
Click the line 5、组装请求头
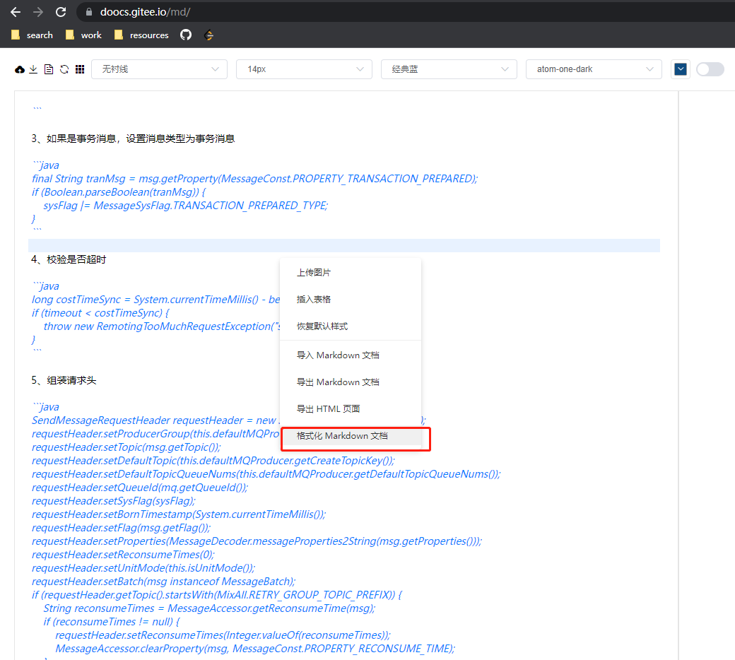point(64,381)
